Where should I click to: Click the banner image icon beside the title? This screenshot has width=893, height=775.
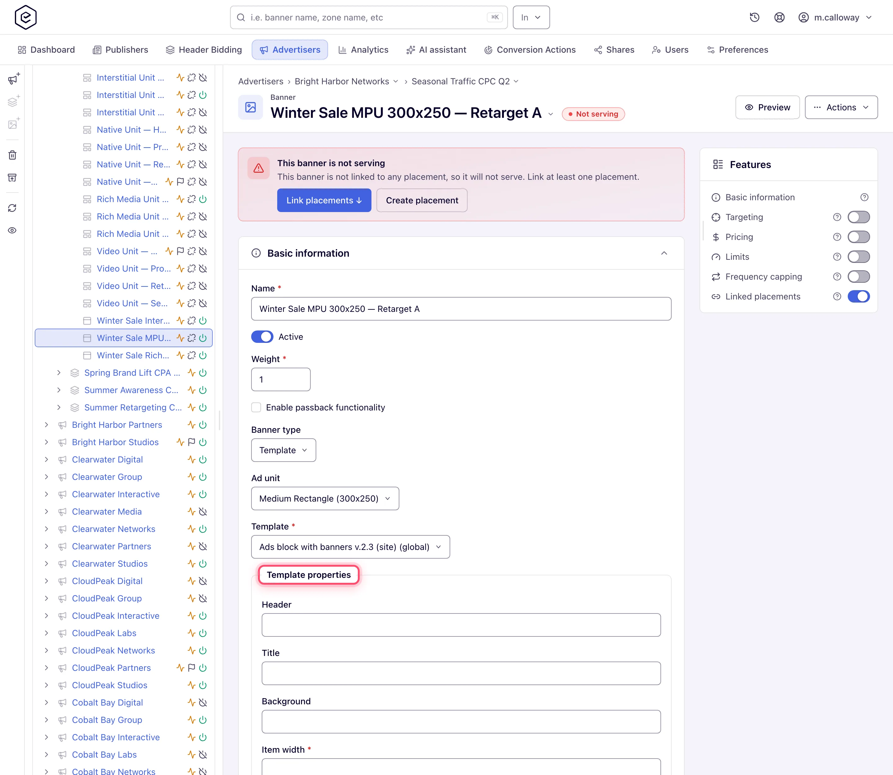251,107
